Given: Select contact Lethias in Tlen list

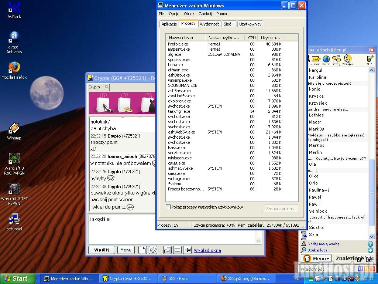Looking at the screenshot, I should point(316,115).
